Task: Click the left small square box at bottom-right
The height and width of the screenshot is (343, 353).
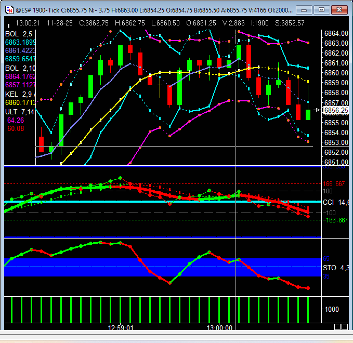Action: tap(337, 327)
